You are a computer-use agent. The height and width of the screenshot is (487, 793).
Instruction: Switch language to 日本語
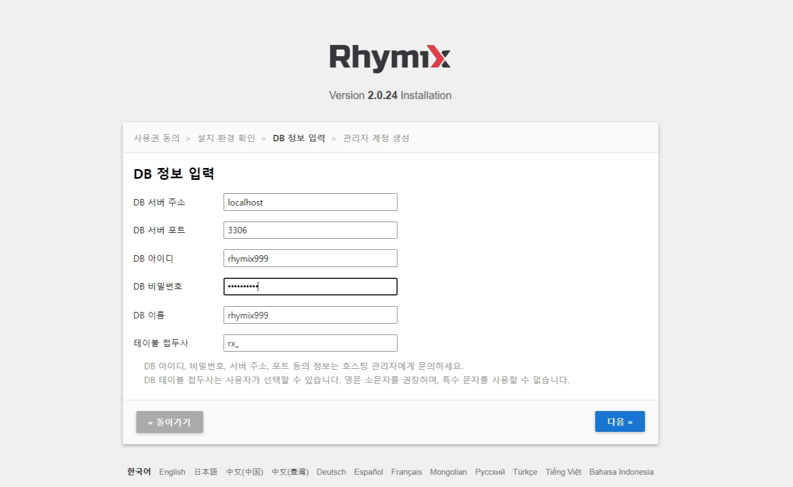point(206,472)
